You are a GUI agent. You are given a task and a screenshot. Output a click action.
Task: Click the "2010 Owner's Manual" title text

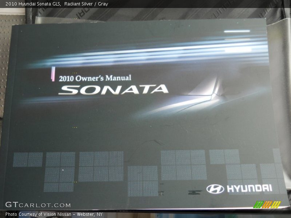coord(95,78)
